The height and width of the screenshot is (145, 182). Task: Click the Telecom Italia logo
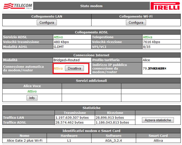[18, 6]
